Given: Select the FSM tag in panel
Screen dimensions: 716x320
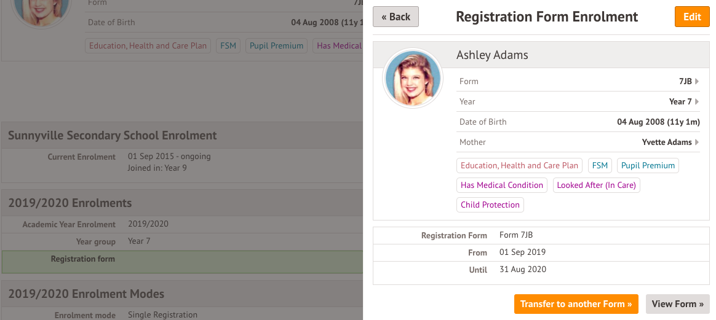Looking at the screenshot, I should pos(600,165).
